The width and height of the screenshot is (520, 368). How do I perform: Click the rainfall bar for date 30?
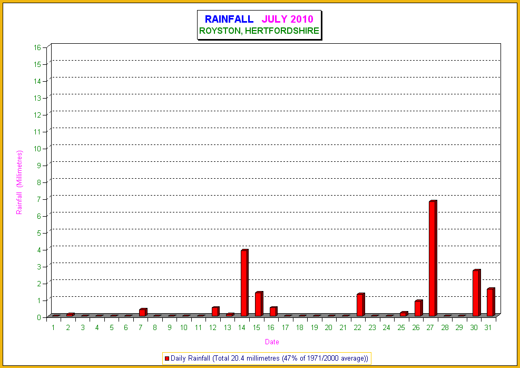coord(477,293)
